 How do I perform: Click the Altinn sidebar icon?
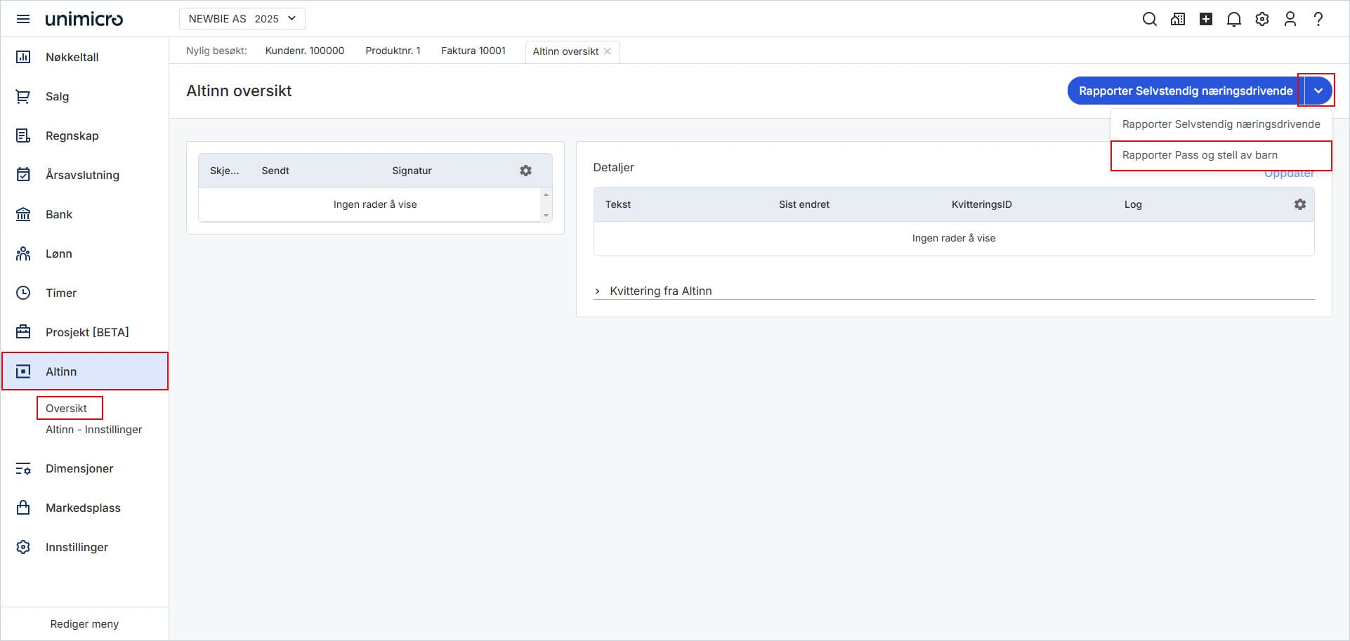click(23, 371)
